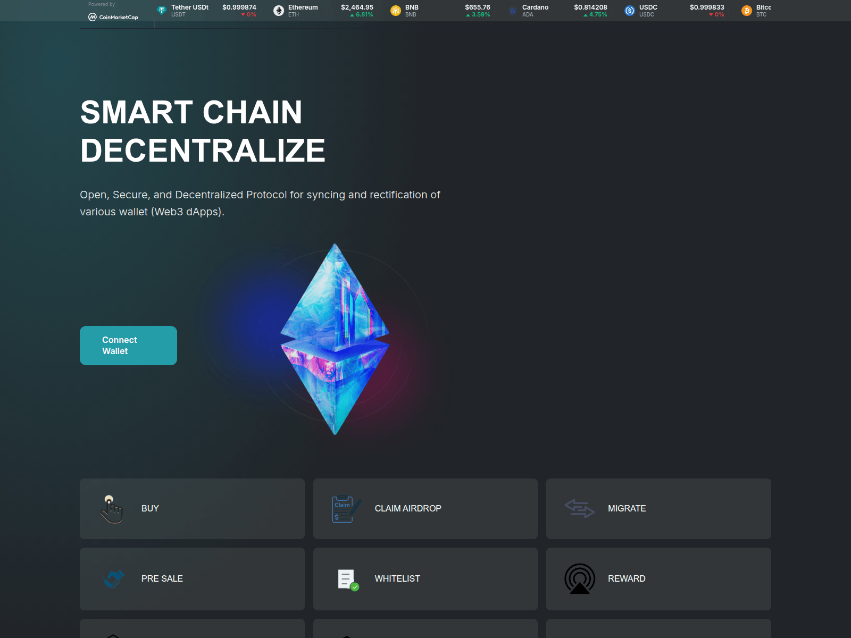Click the USDC coin icon in ticker
Viewport: 851px width, 638px height.
pyautogui.click(x=630, y=11)
